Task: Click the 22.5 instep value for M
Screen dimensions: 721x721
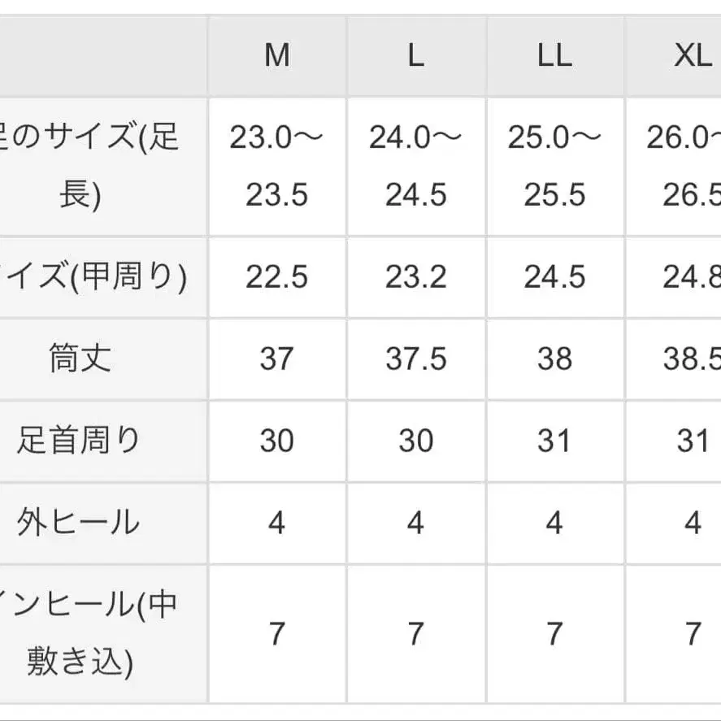Action: tap(276, 277)
